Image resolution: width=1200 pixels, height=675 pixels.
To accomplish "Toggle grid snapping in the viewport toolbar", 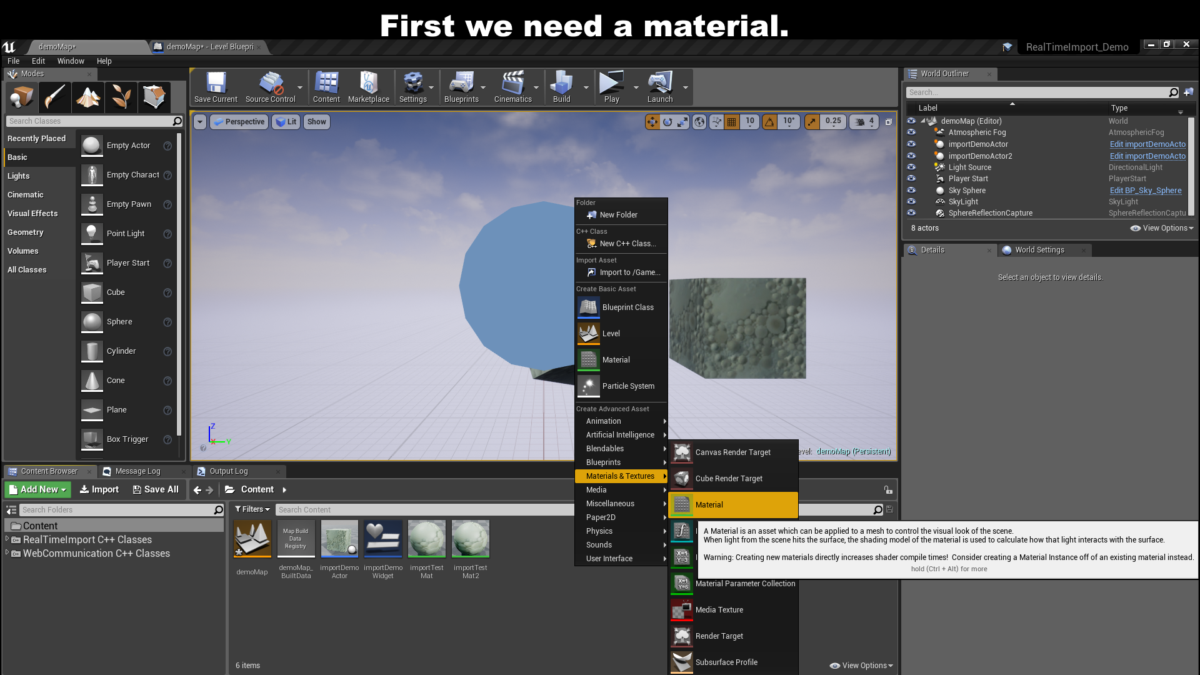I will [732, 122].
